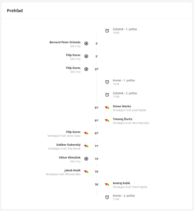194x211 pixels.
Task: Click the substitution arrows icon at minute 67
Action: pos(86,133)
